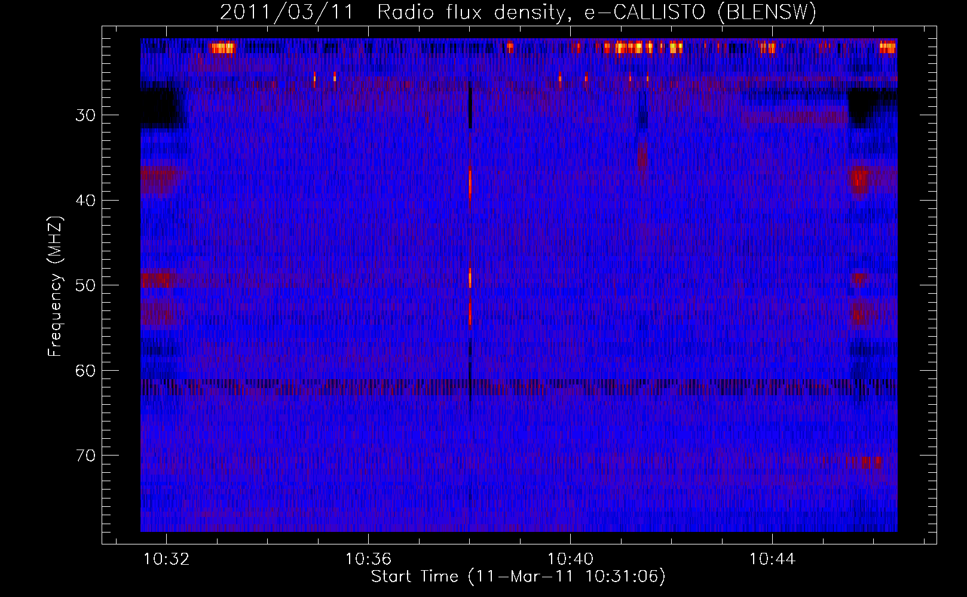This screenshot has height=597, width=967.
Task: Click the 10:36 time tick label
Action: 369,559
